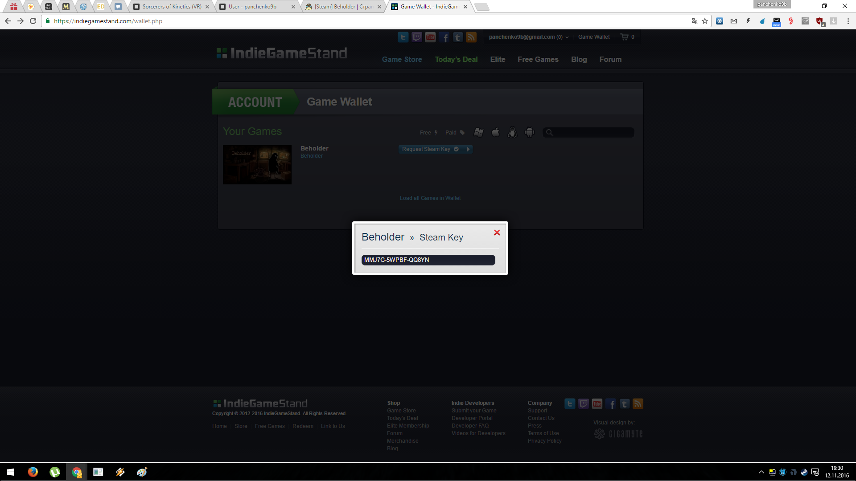Open the YouTube icon in the site header

[x=431, y=37]
